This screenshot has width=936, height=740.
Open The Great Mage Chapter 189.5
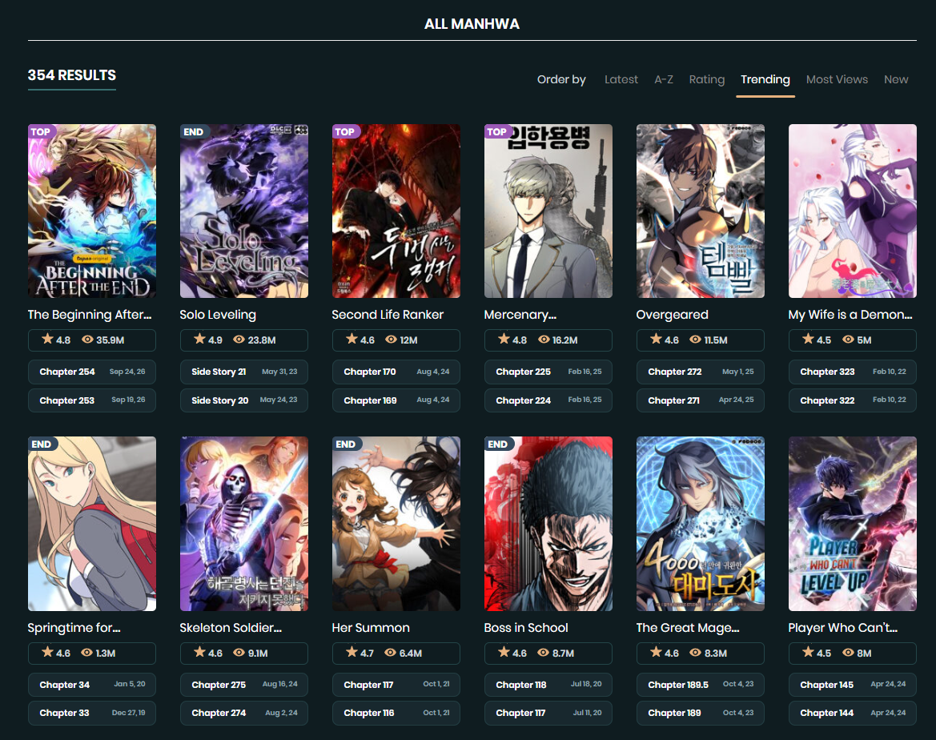(x=701, y=685)
